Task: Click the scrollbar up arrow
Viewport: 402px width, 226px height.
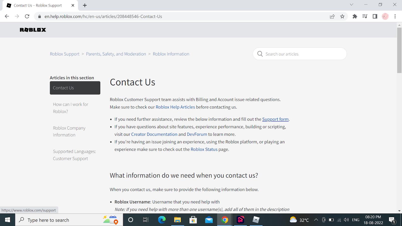Action: pos(399,25)
